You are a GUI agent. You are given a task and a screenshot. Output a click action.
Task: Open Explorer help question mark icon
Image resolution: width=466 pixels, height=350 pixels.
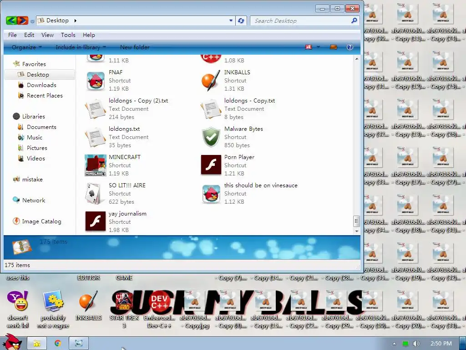point(350,47)
